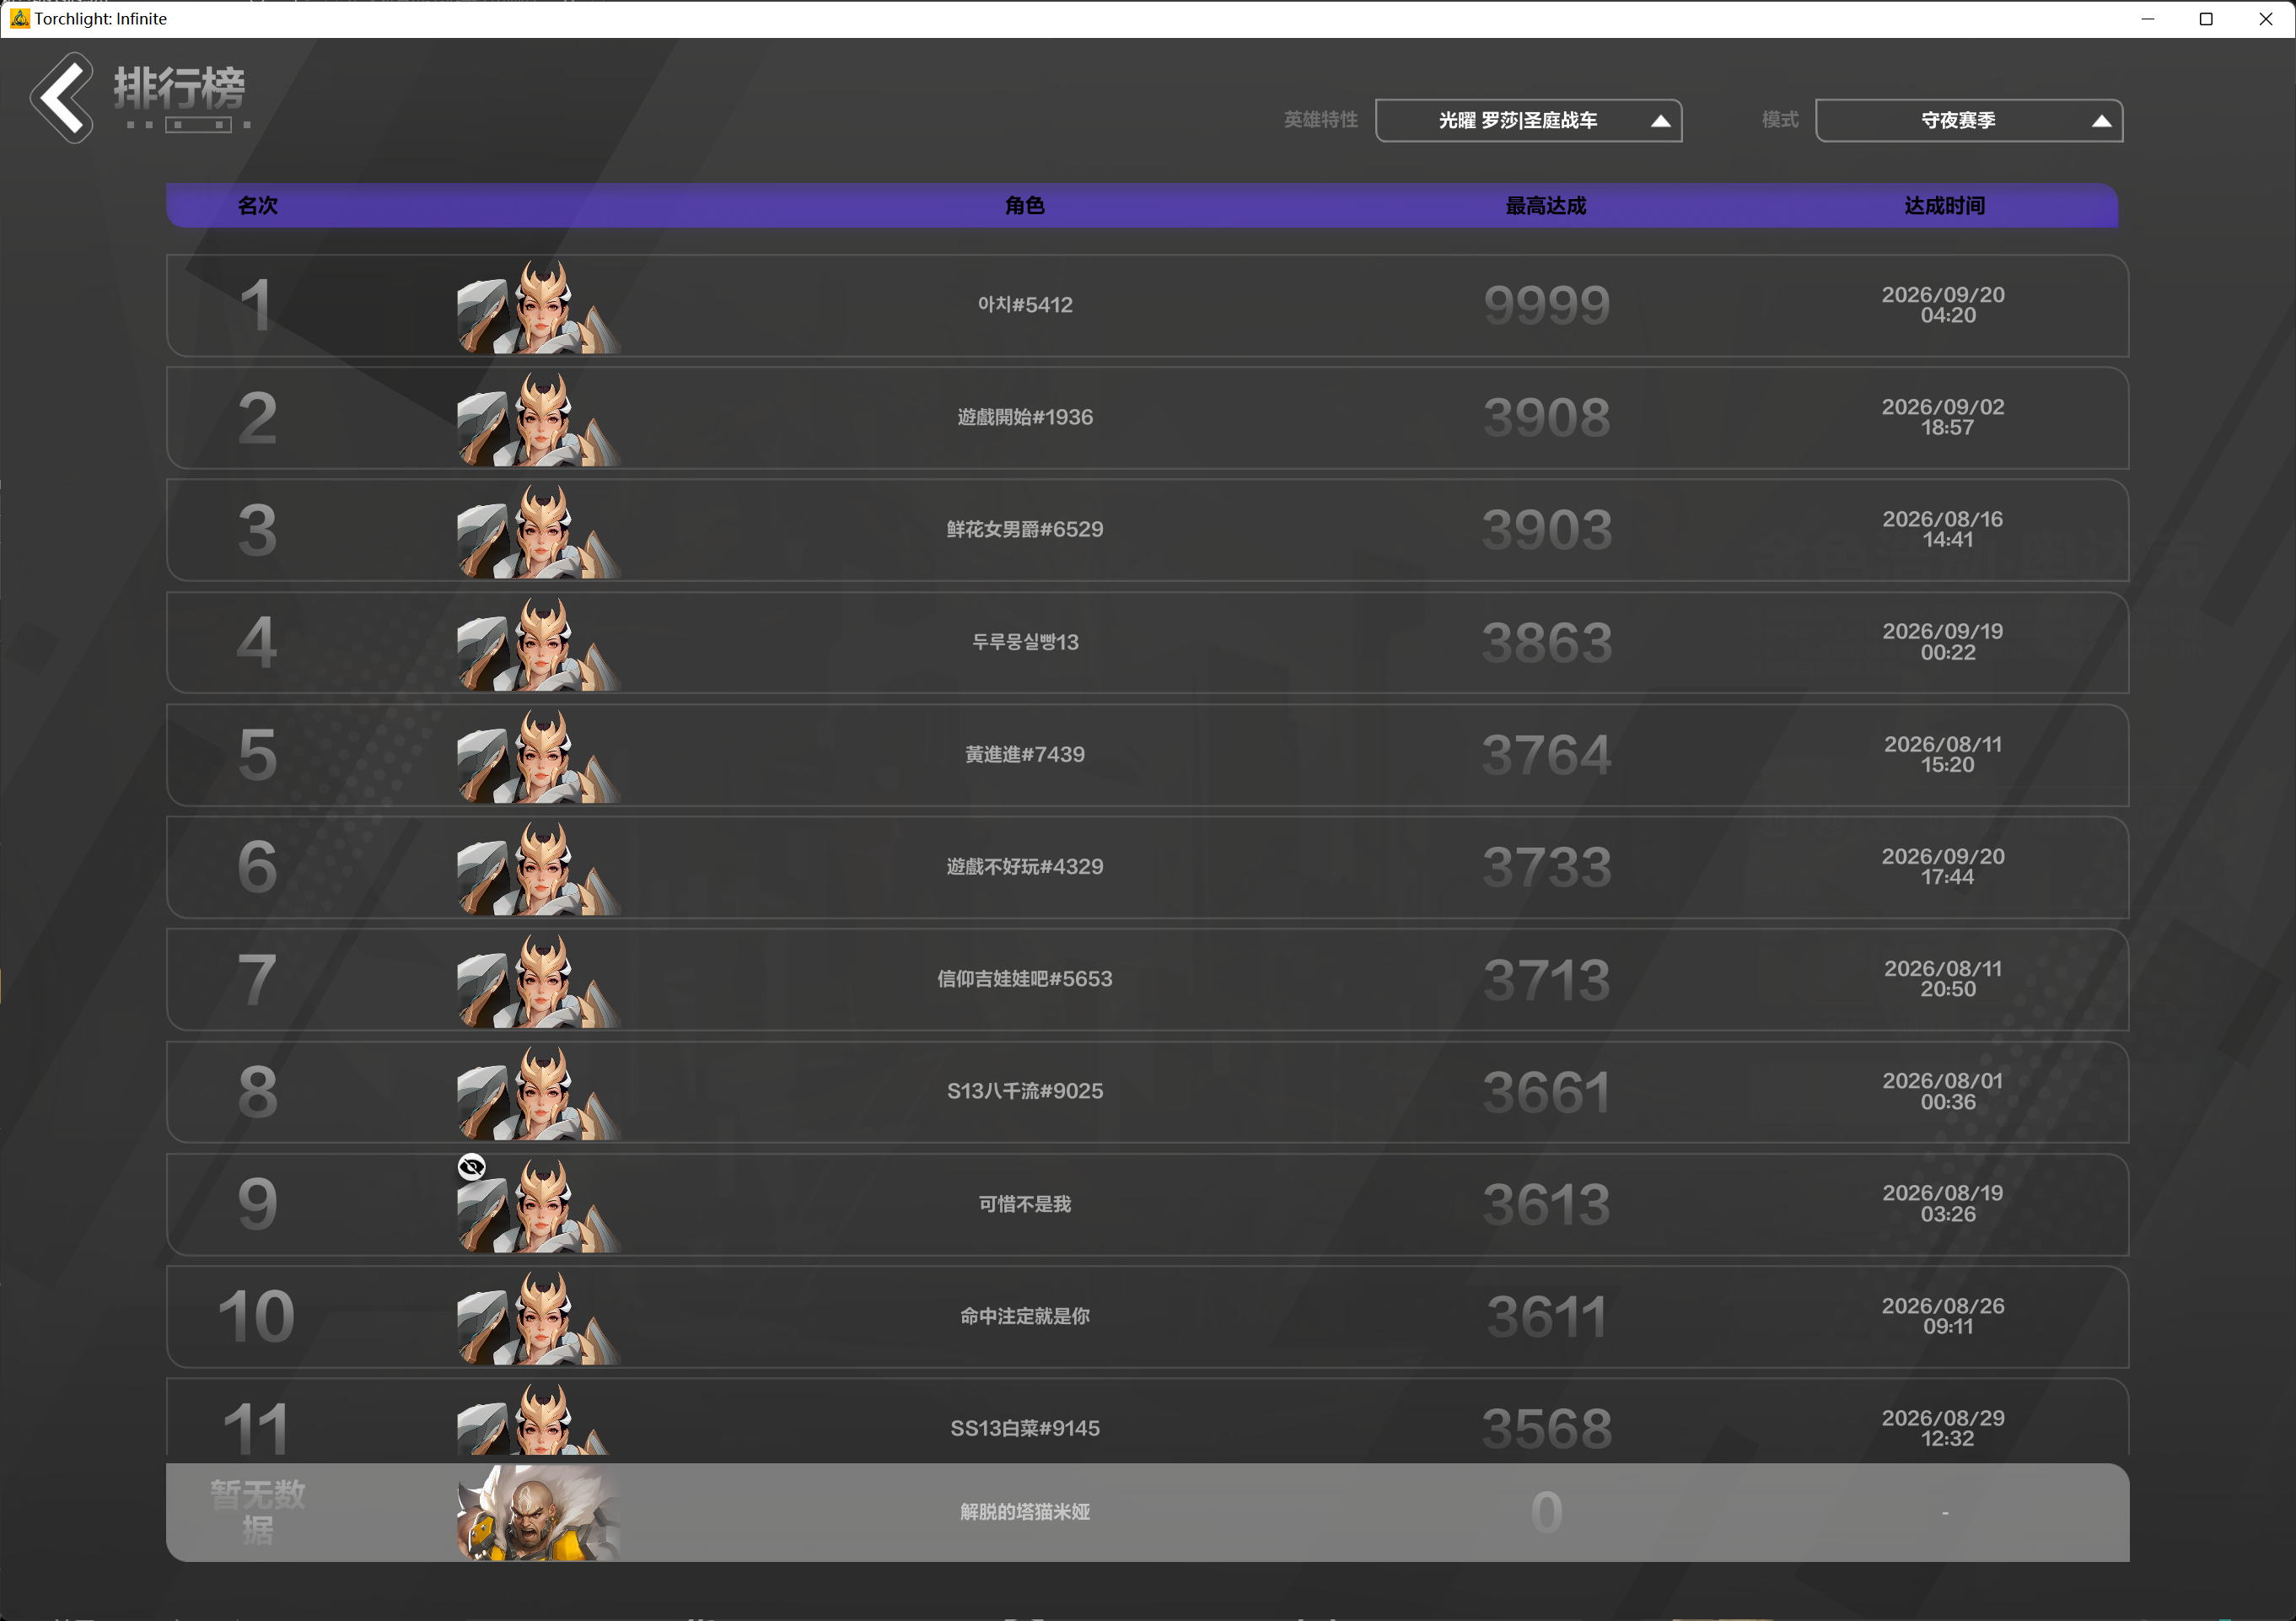Select the hero portrait of 命中注定就是你
The image size is (2296, 1621).
pos(539,1317)
